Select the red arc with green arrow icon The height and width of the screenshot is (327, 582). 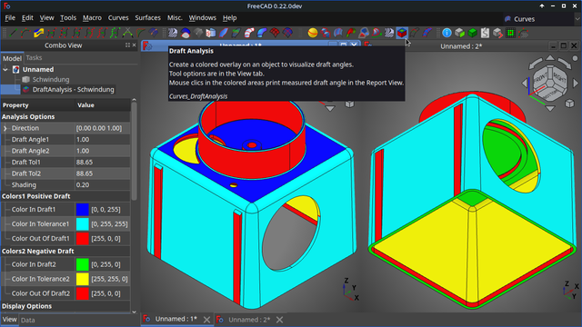tap(376, 33)
